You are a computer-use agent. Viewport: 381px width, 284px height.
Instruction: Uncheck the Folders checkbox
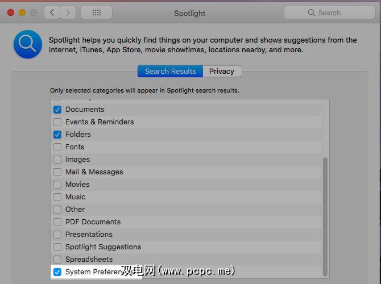57,135
